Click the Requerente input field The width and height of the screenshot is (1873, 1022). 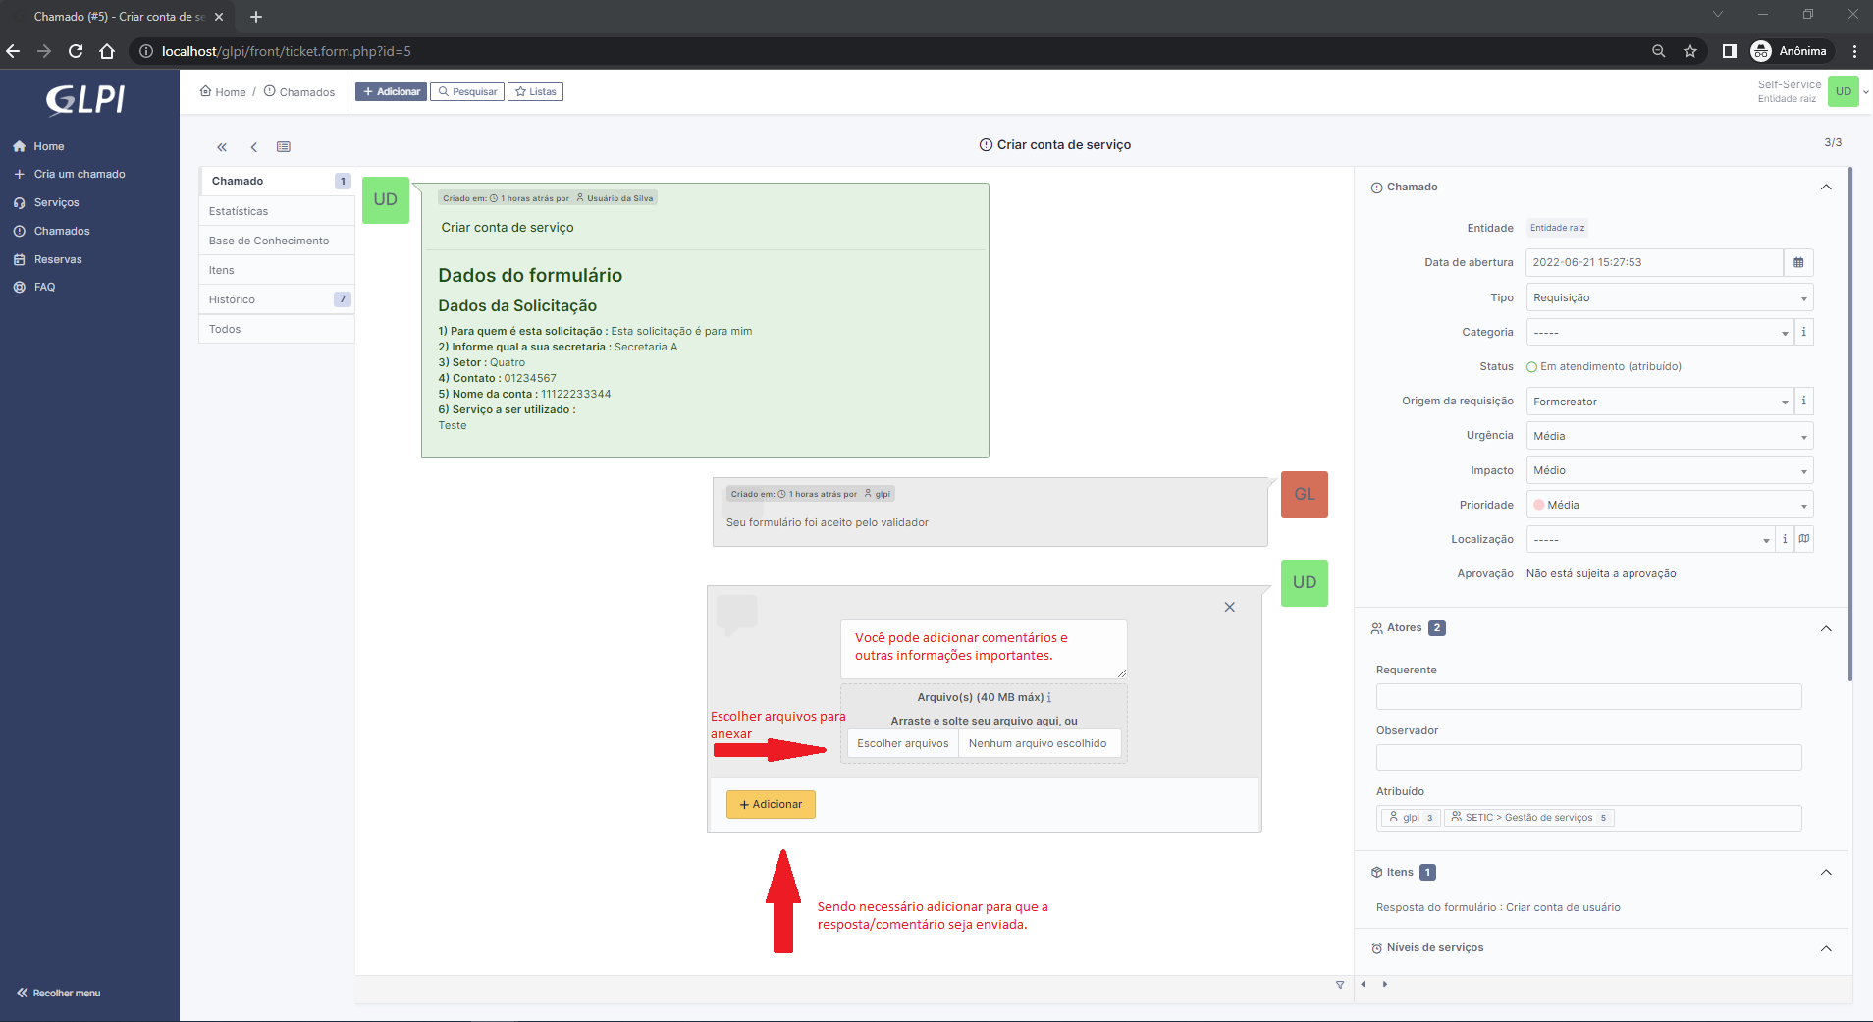pos(1588,696)
